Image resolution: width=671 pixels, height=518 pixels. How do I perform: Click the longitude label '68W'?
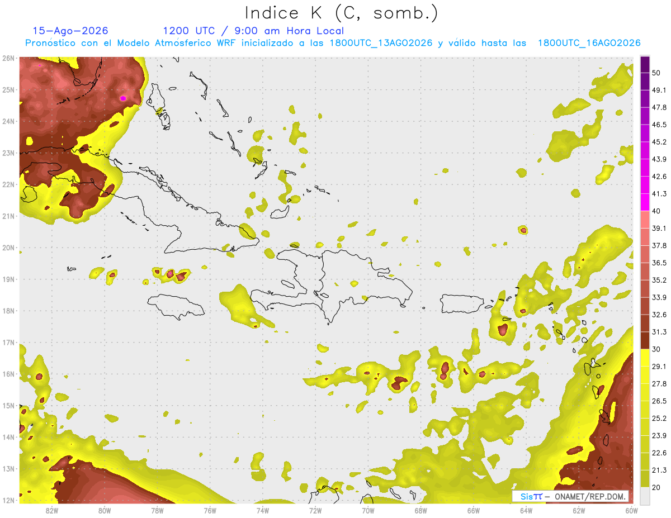(x=420, y=510)
